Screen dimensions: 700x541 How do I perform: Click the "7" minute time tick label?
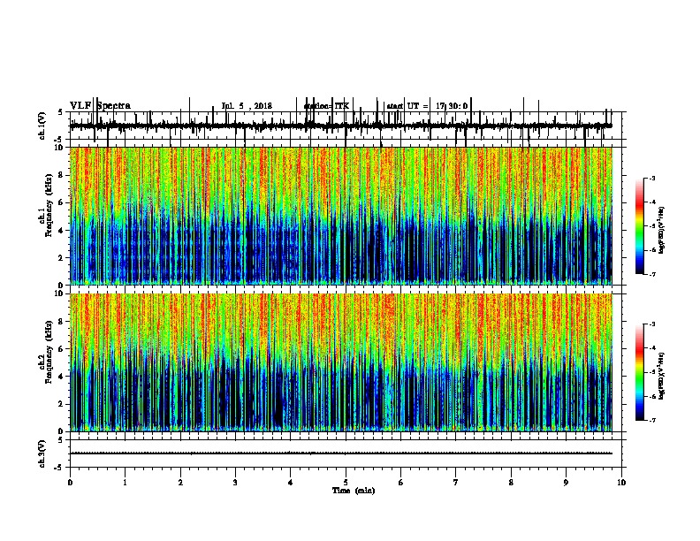[456, 483]
